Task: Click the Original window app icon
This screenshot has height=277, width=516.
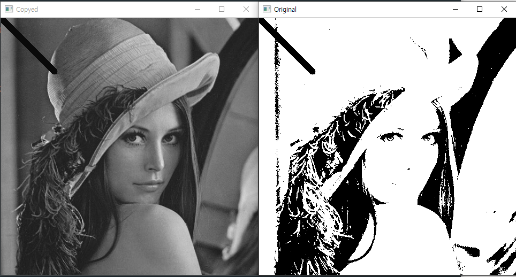Action: pos(267,9)
